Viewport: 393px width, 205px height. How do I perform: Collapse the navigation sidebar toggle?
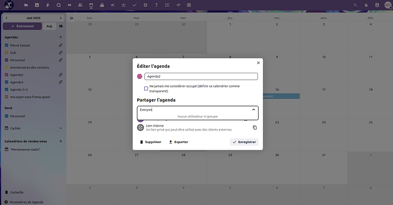point(71,18)
